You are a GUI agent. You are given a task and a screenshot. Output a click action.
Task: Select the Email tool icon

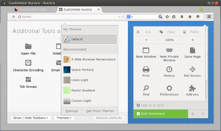click(58, 63)
